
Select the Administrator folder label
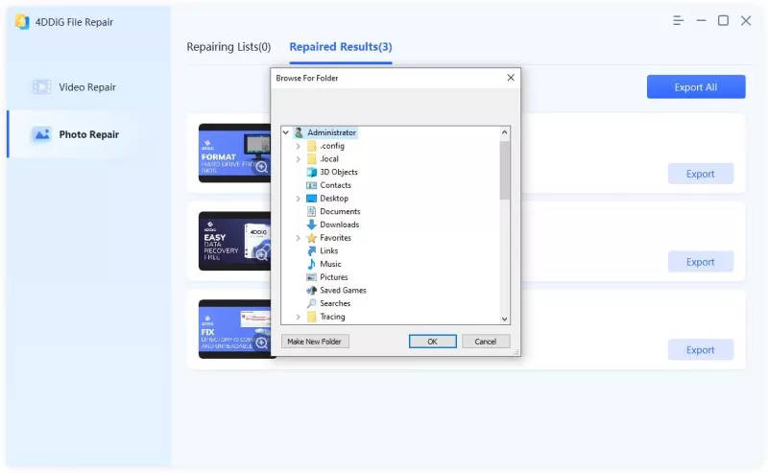(x=331, y=132)
